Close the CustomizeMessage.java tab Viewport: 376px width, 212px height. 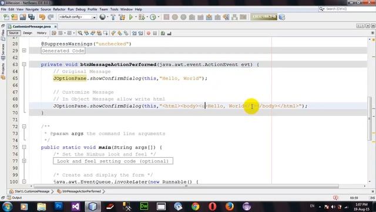pos(55,26)
